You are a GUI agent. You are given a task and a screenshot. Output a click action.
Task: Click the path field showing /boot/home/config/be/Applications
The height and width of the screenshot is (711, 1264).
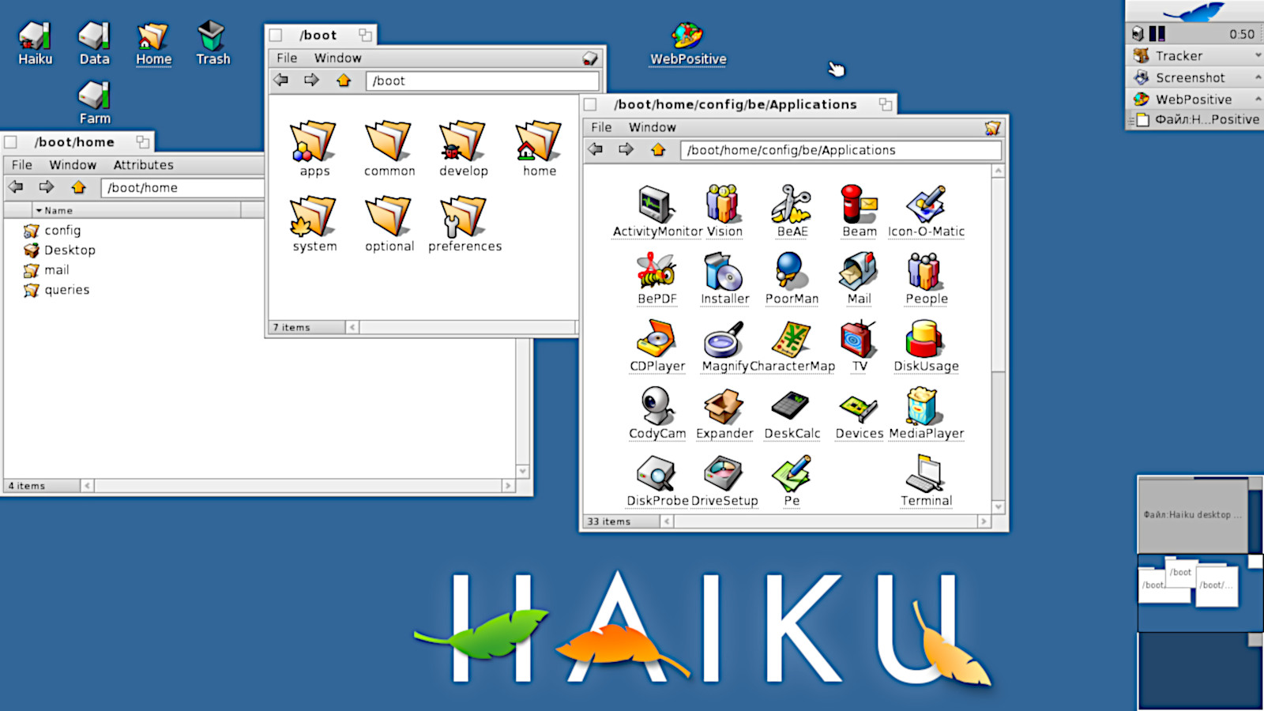tap(841, 150)
